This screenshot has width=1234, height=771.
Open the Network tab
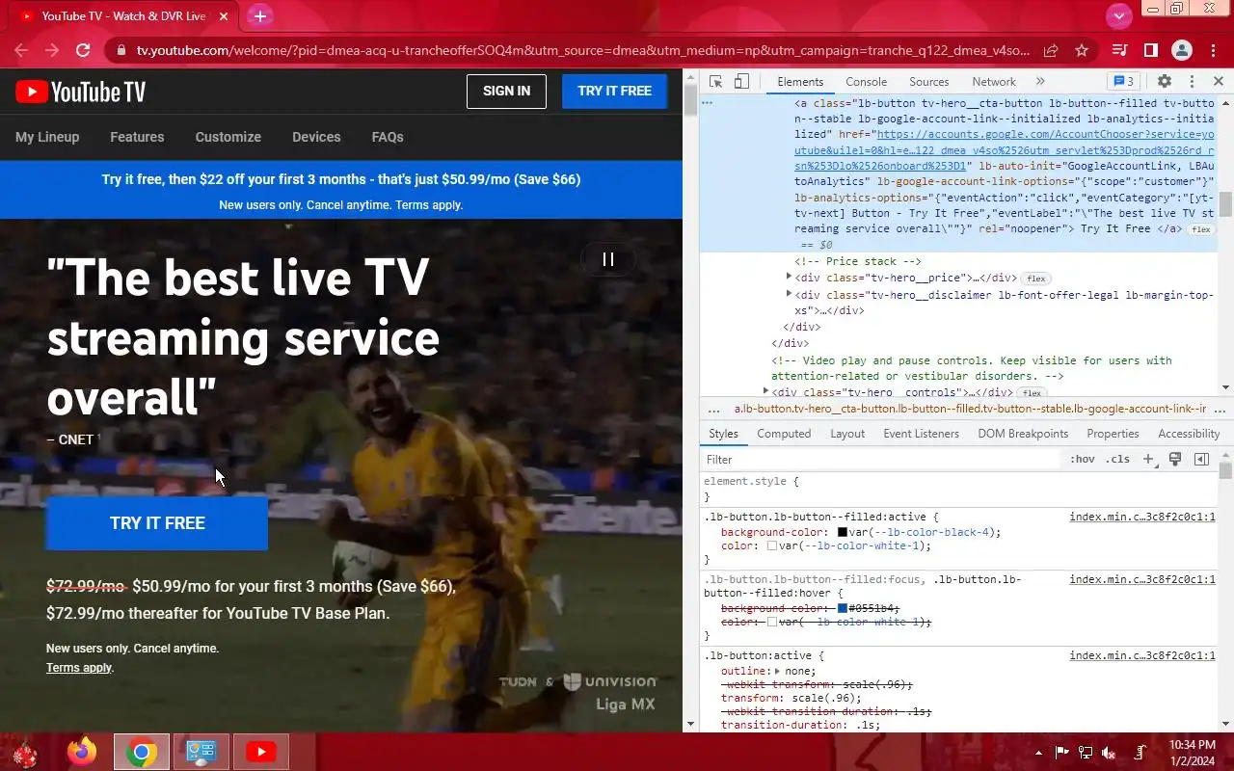pos(993,82)
